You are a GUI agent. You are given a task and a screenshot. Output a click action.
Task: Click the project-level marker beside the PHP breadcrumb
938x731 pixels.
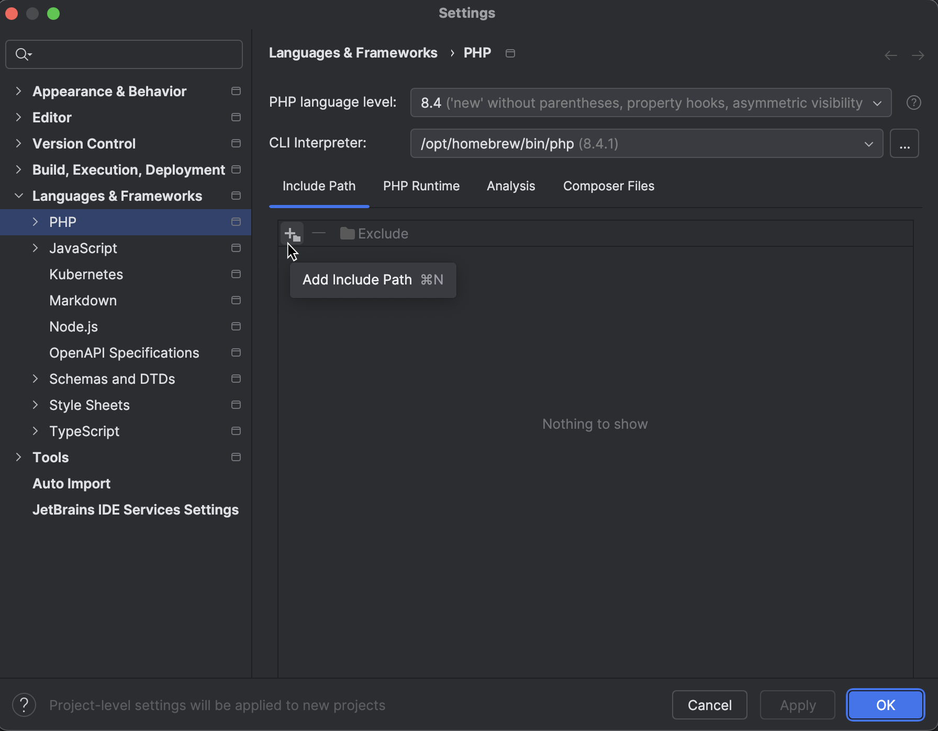(x=510, y=53)
